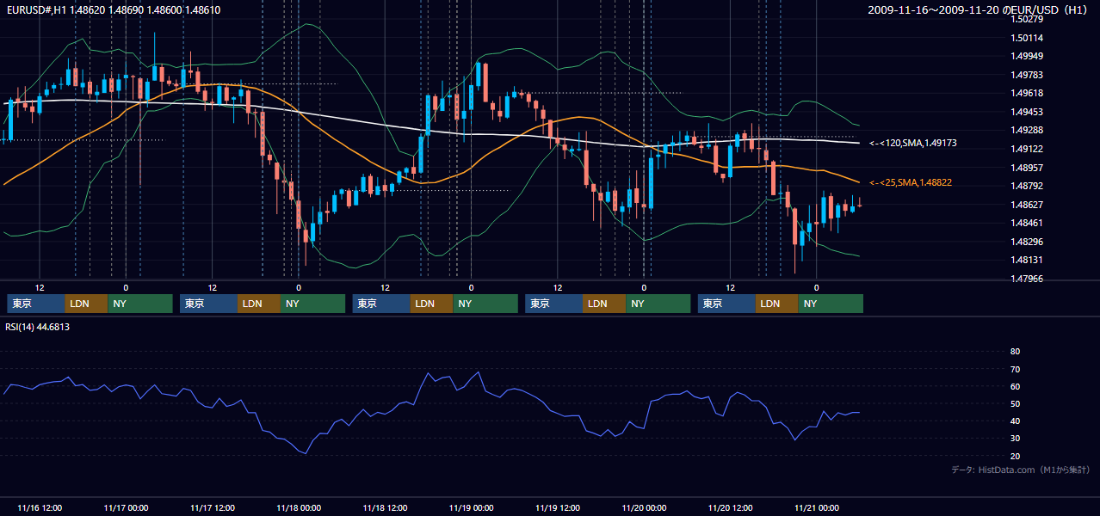This screenshot has width=1100, height=516.
Task: Click the 2009-11-16〜2009-11-20 EUR/USD (H1) title
Action: (x=979, y=9)
